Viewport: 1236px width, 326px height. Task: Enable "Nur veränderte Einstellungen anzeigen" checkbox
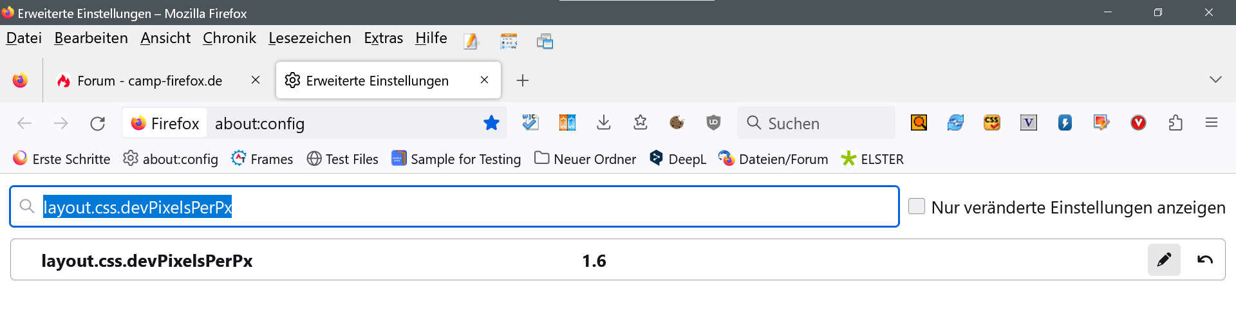917,206
